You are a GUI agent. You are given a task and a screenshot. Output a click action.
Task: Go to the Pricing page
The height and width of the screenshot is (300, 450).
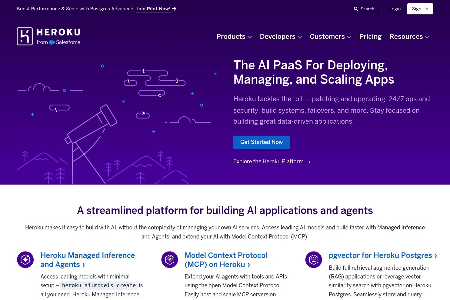click(370, 37)
